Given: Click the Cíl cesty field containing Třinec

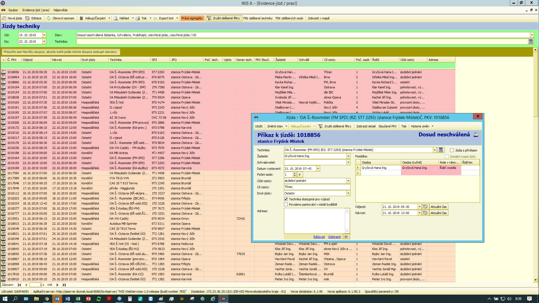Looking at the screenshot, I should coord(317,187).
